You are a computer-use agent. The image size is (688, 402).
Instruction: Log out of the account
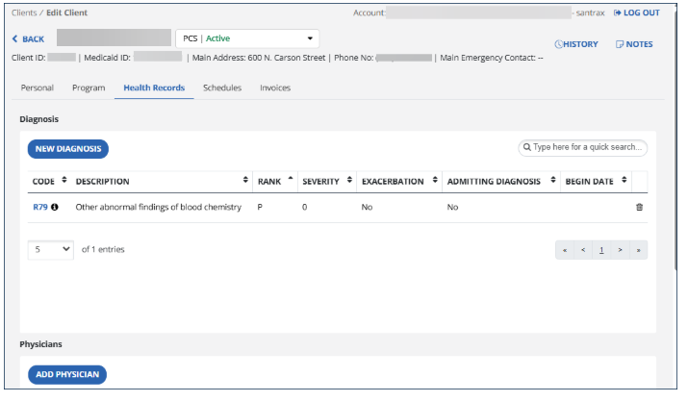point(636,13)
